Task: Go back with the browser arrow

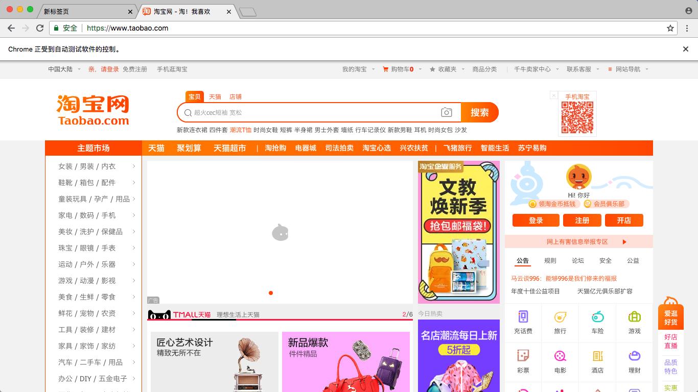Action: coord(11,28)
